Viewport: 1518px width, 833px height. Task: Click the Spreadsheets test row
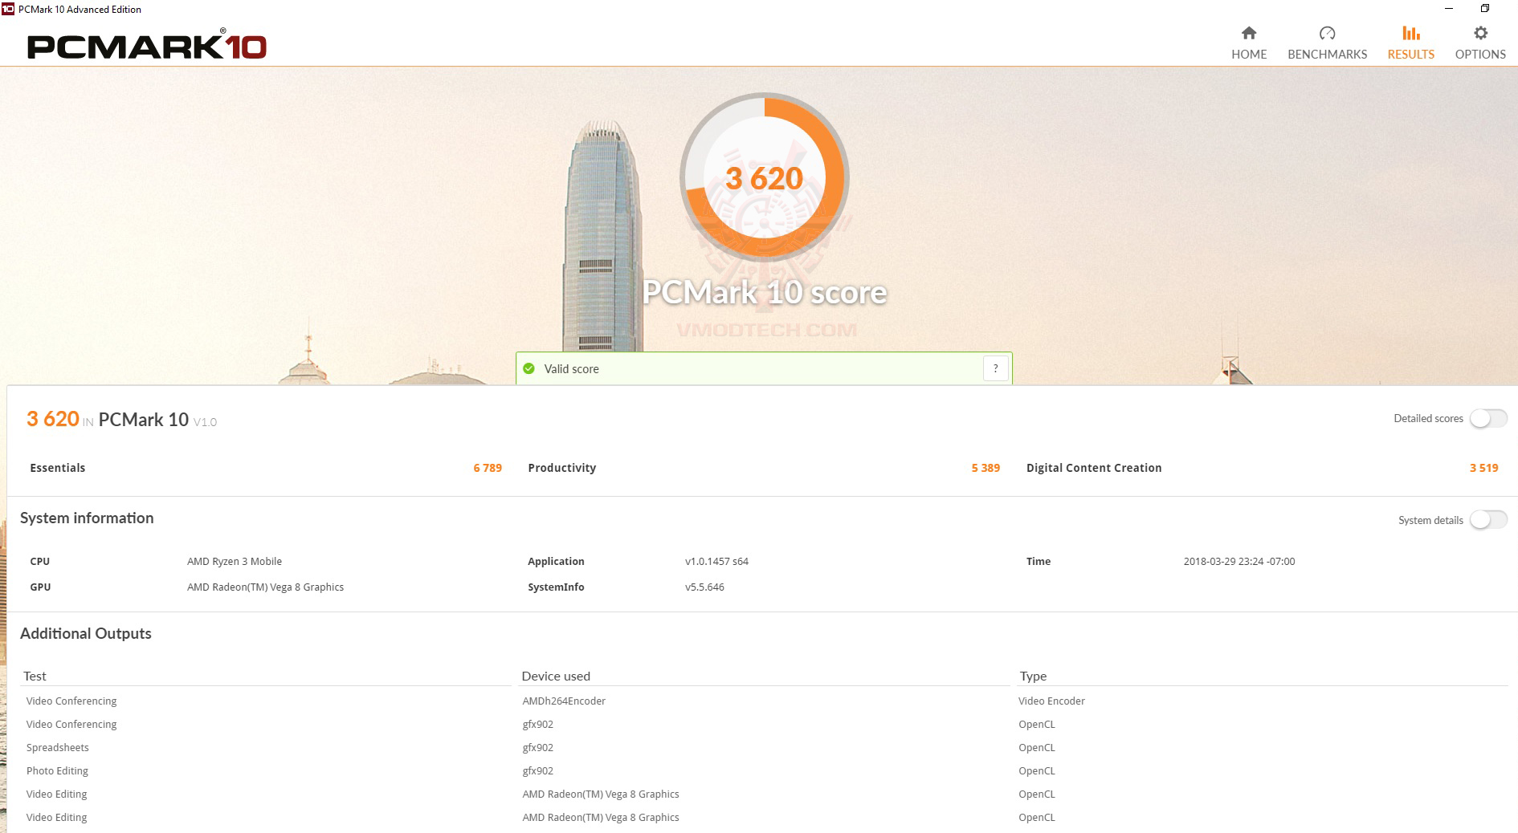57,747
